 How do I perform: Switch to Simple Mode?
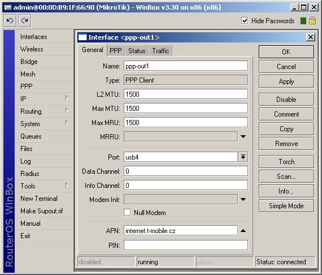(x=286, y=206)
